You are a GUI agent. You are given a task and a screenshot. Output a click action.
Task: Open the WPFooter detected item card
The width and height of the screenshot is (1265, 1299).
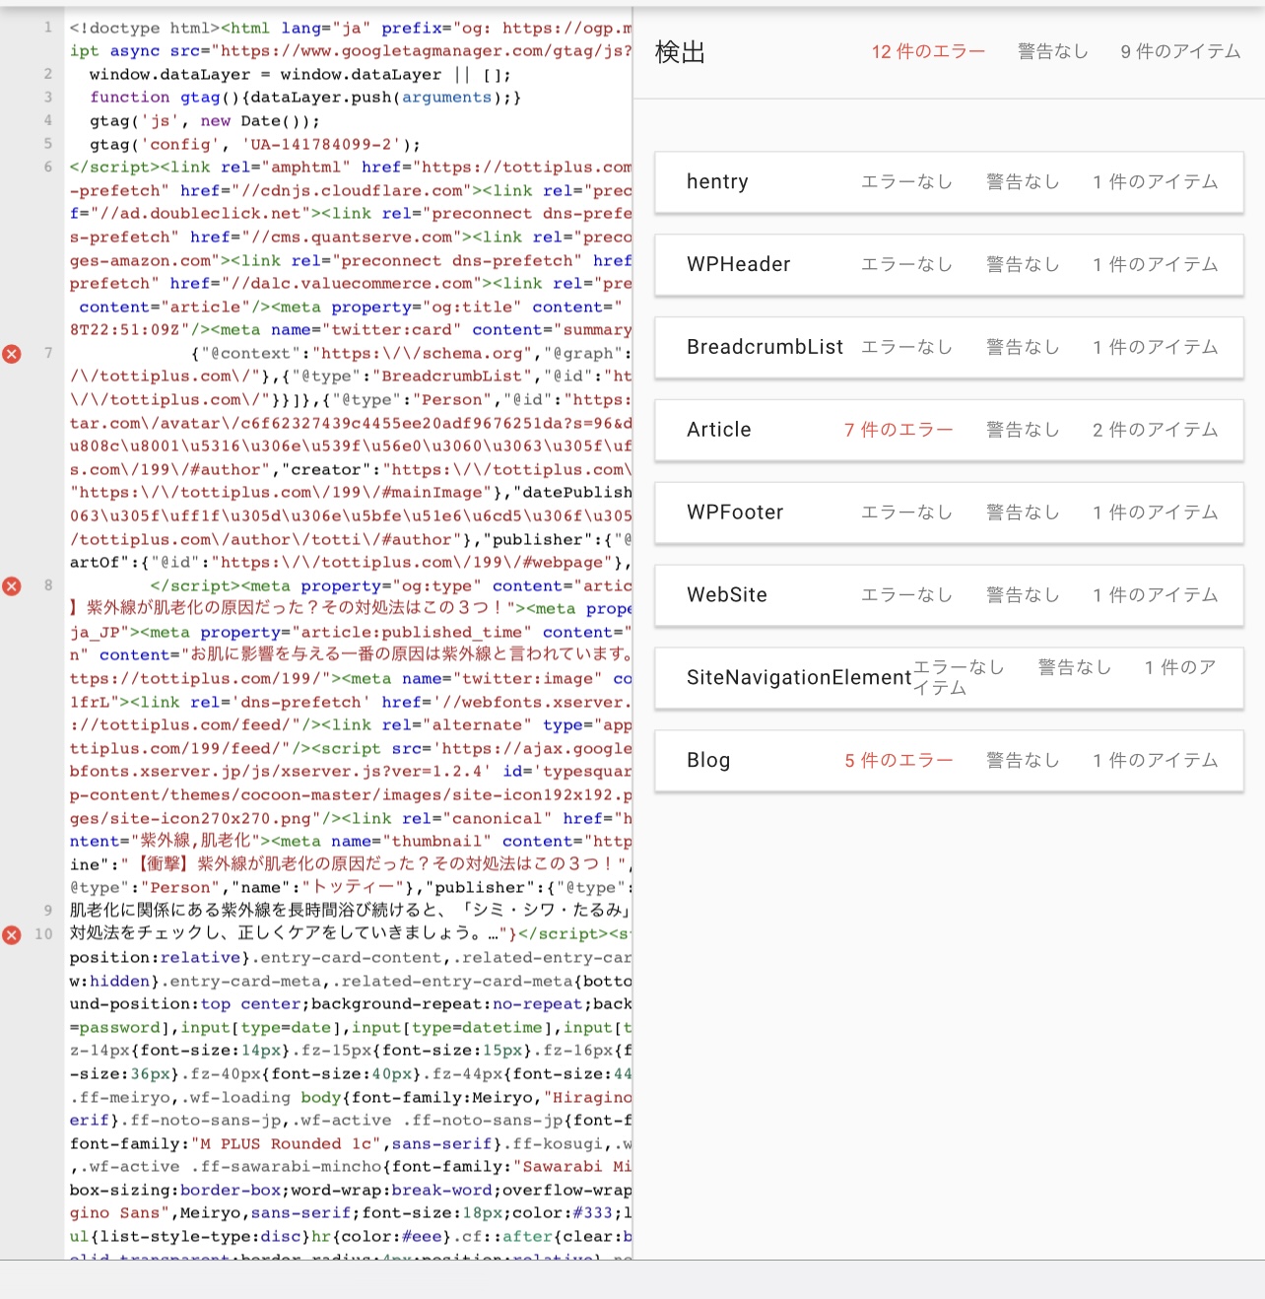[949, 513]
